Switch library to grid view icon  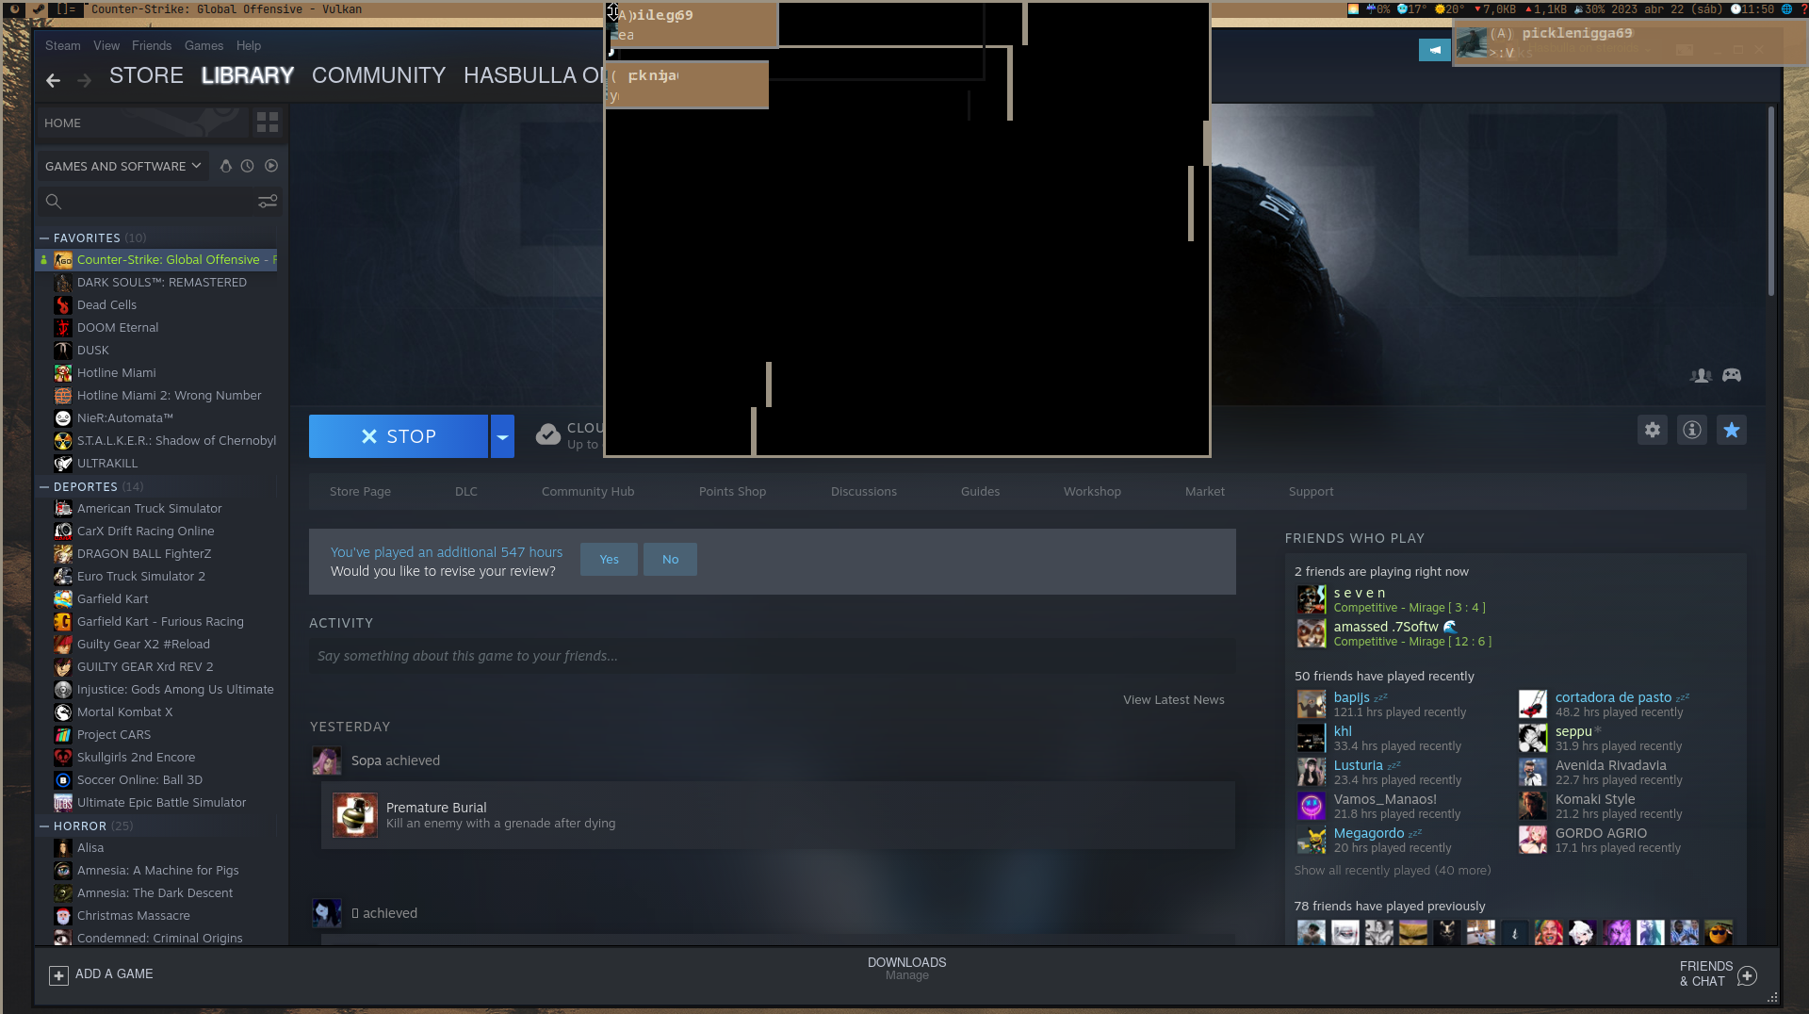(267, 122)
